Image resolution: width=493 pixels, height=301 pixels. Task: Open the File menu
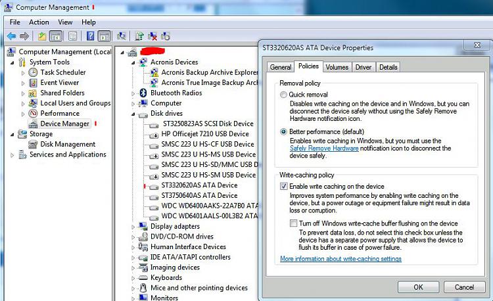14,22
